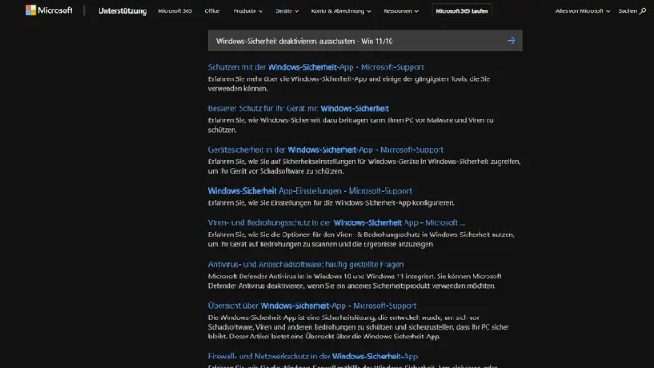Open 'Übersicht über Windows-Sicherheit-App' result
Viewport: 654px width, 368px height.
click(312, 305)
